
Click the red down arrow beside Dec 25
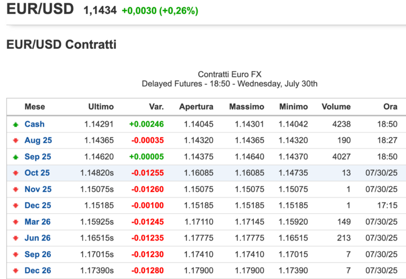[16, 206]
